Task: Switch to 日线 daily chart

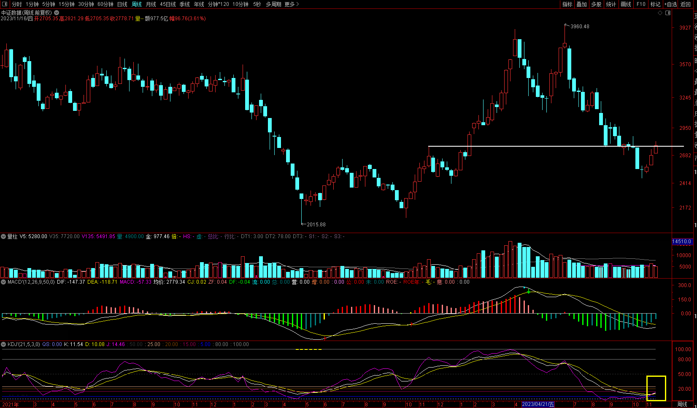Action: 122,4
